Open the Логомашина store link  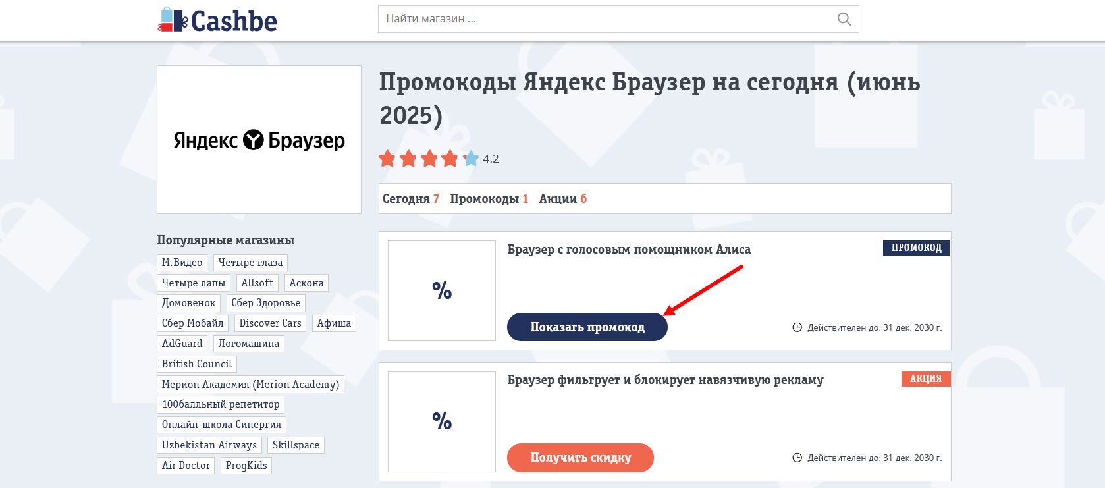click(249, 344)
